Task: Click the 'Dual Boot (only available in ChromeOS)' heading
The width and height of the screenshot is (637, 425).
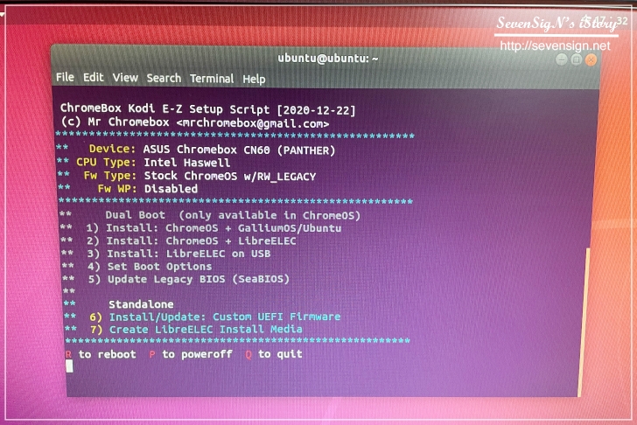Action: click(x=233, y=215)
